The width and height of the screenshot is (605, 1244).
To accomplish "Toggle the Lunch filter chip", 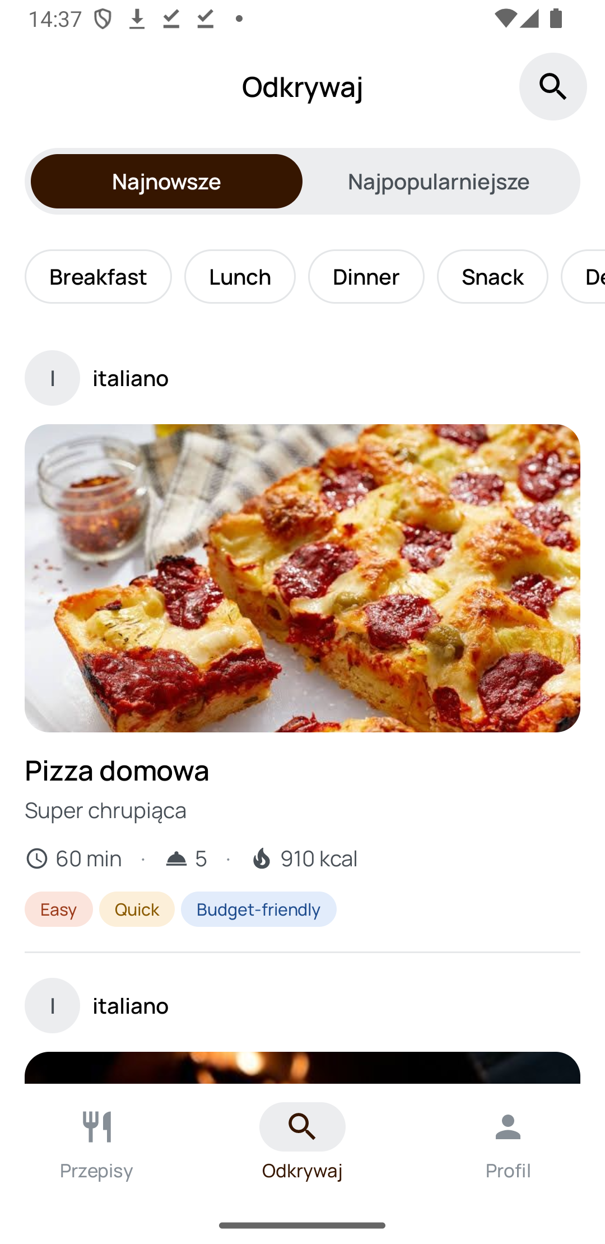I will 240,277.
